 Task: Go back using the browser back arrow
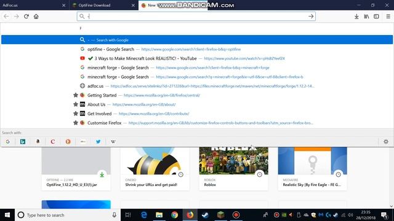[6, 17]
